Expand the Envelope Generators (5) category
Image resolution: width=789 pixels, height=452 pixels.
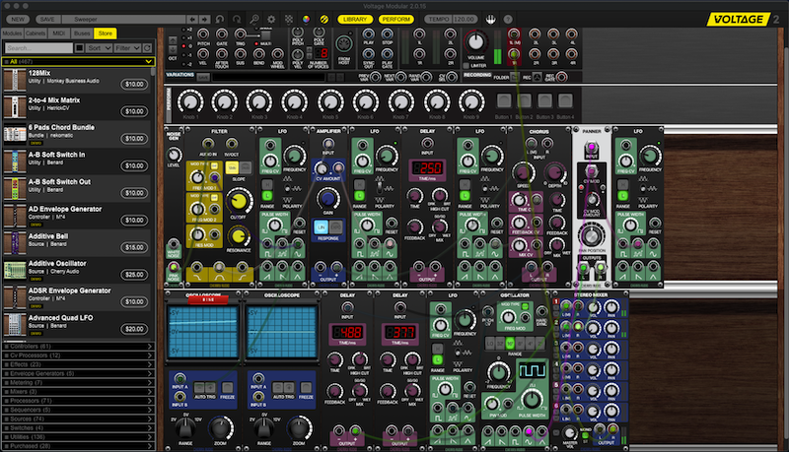pyautogui.click(x=79, y=373)
